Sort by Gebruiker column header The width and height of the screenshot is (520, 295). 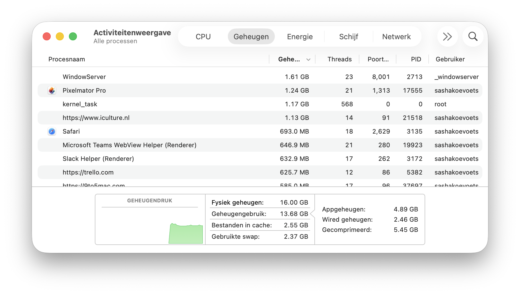pos(450,59)
